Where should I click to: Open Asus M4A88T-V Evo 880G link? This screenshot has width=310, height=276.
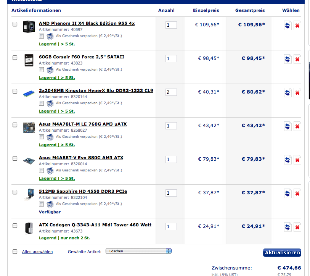(x=81, y=158)
